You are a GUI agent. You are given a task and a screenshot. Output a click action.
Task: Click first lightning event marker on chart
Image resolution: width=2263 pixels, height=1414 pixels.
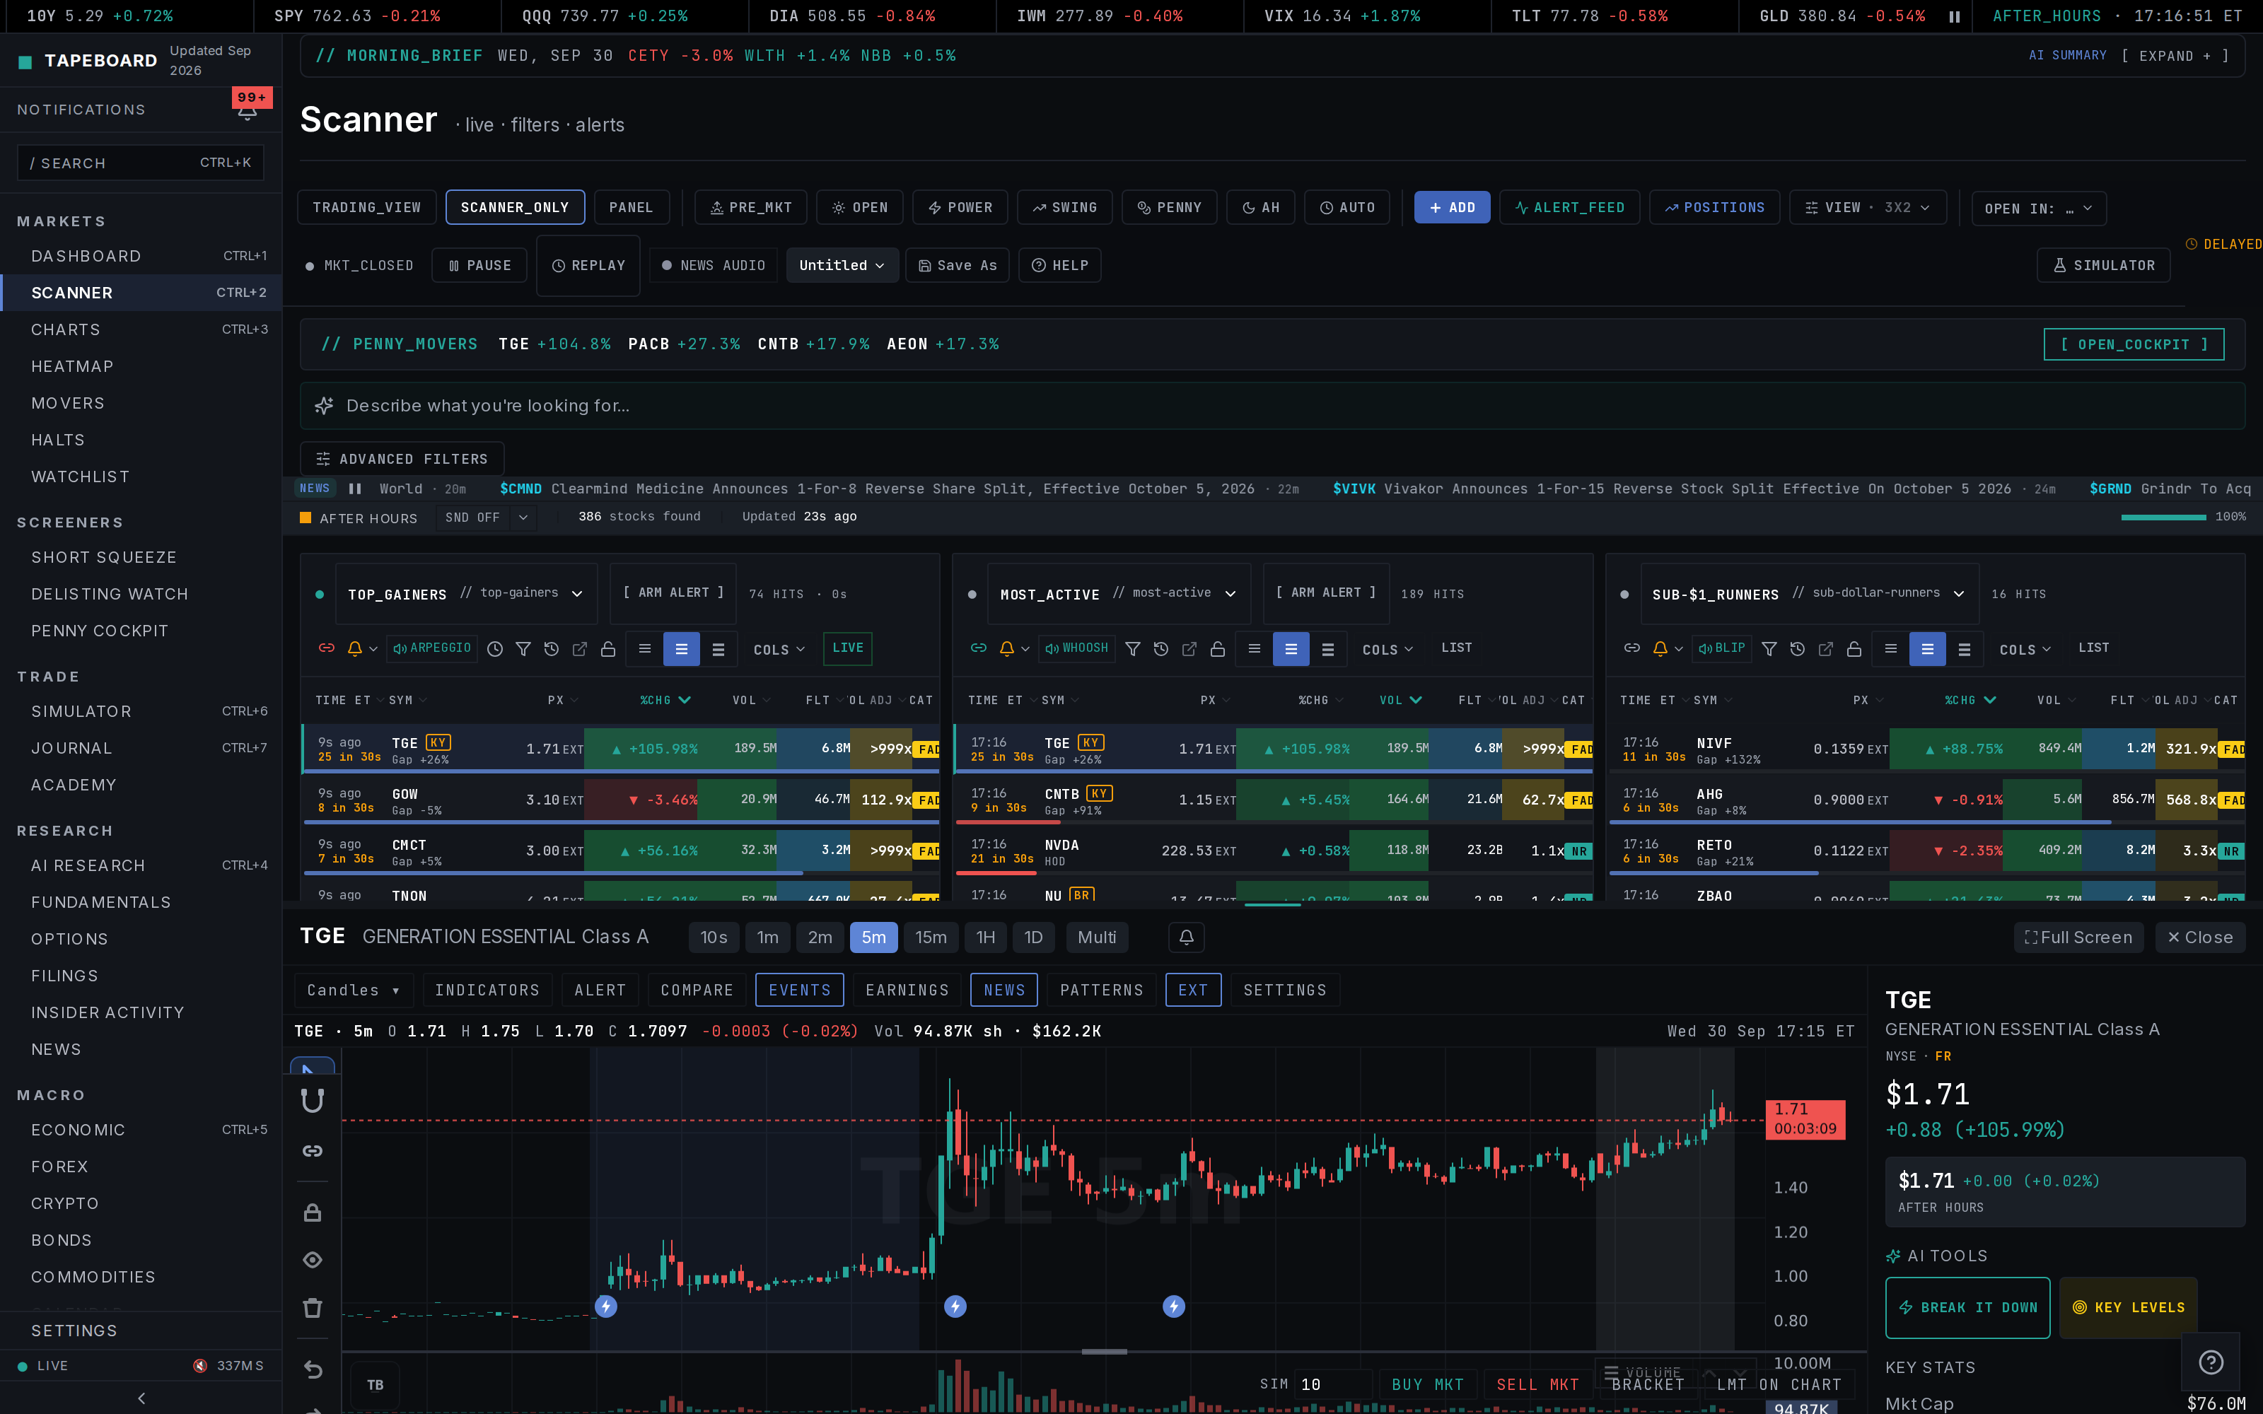[606, 1307]
